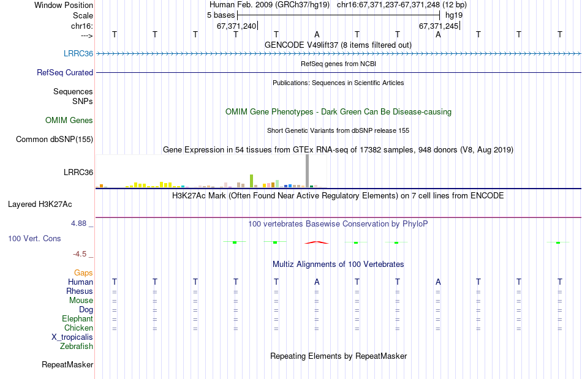
Task: Open the green OMIM Genes label
Action: (x=69, y=120)
